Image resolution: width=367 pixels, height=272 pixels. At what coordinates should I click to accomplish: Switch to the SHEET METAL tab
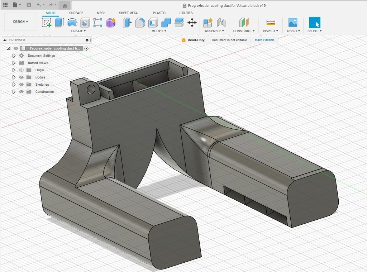coord(129,13)
